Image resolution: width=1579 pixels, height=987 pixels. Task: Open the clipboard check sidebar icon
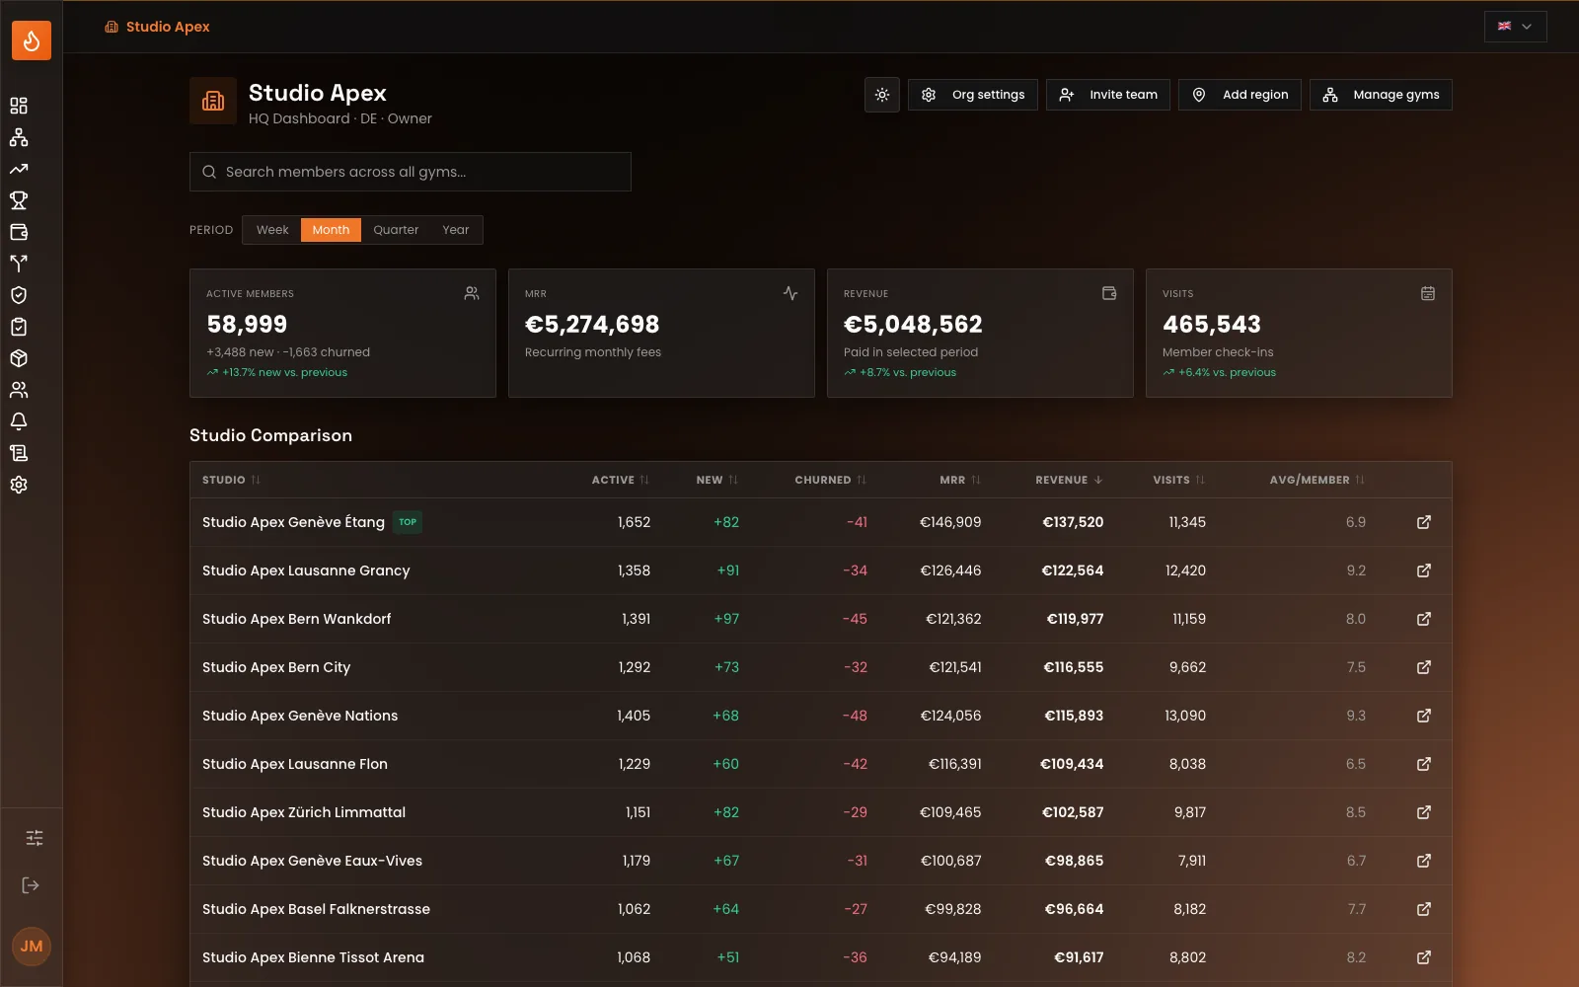[19, 327]
